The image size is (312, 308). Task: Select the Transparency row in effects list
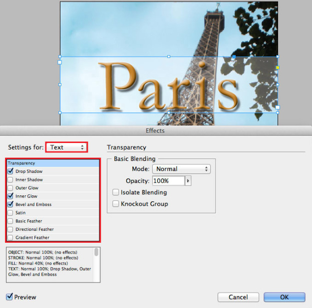pos(53,163)
